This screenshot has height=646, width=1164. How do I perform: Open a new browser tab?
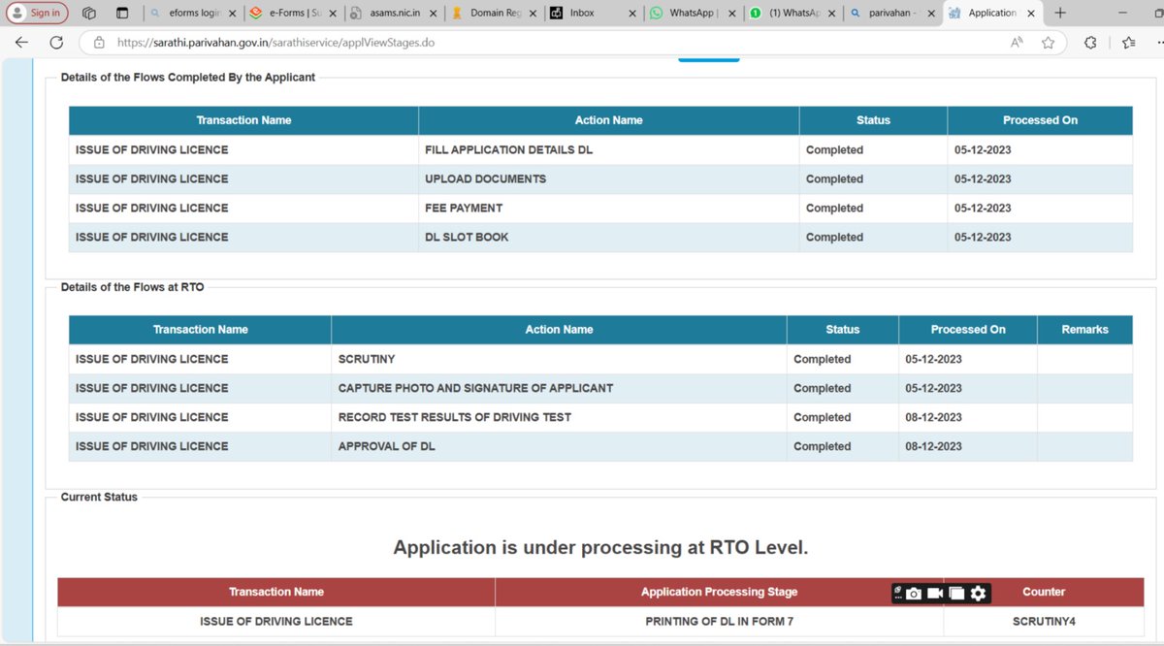pos(1060,14)
